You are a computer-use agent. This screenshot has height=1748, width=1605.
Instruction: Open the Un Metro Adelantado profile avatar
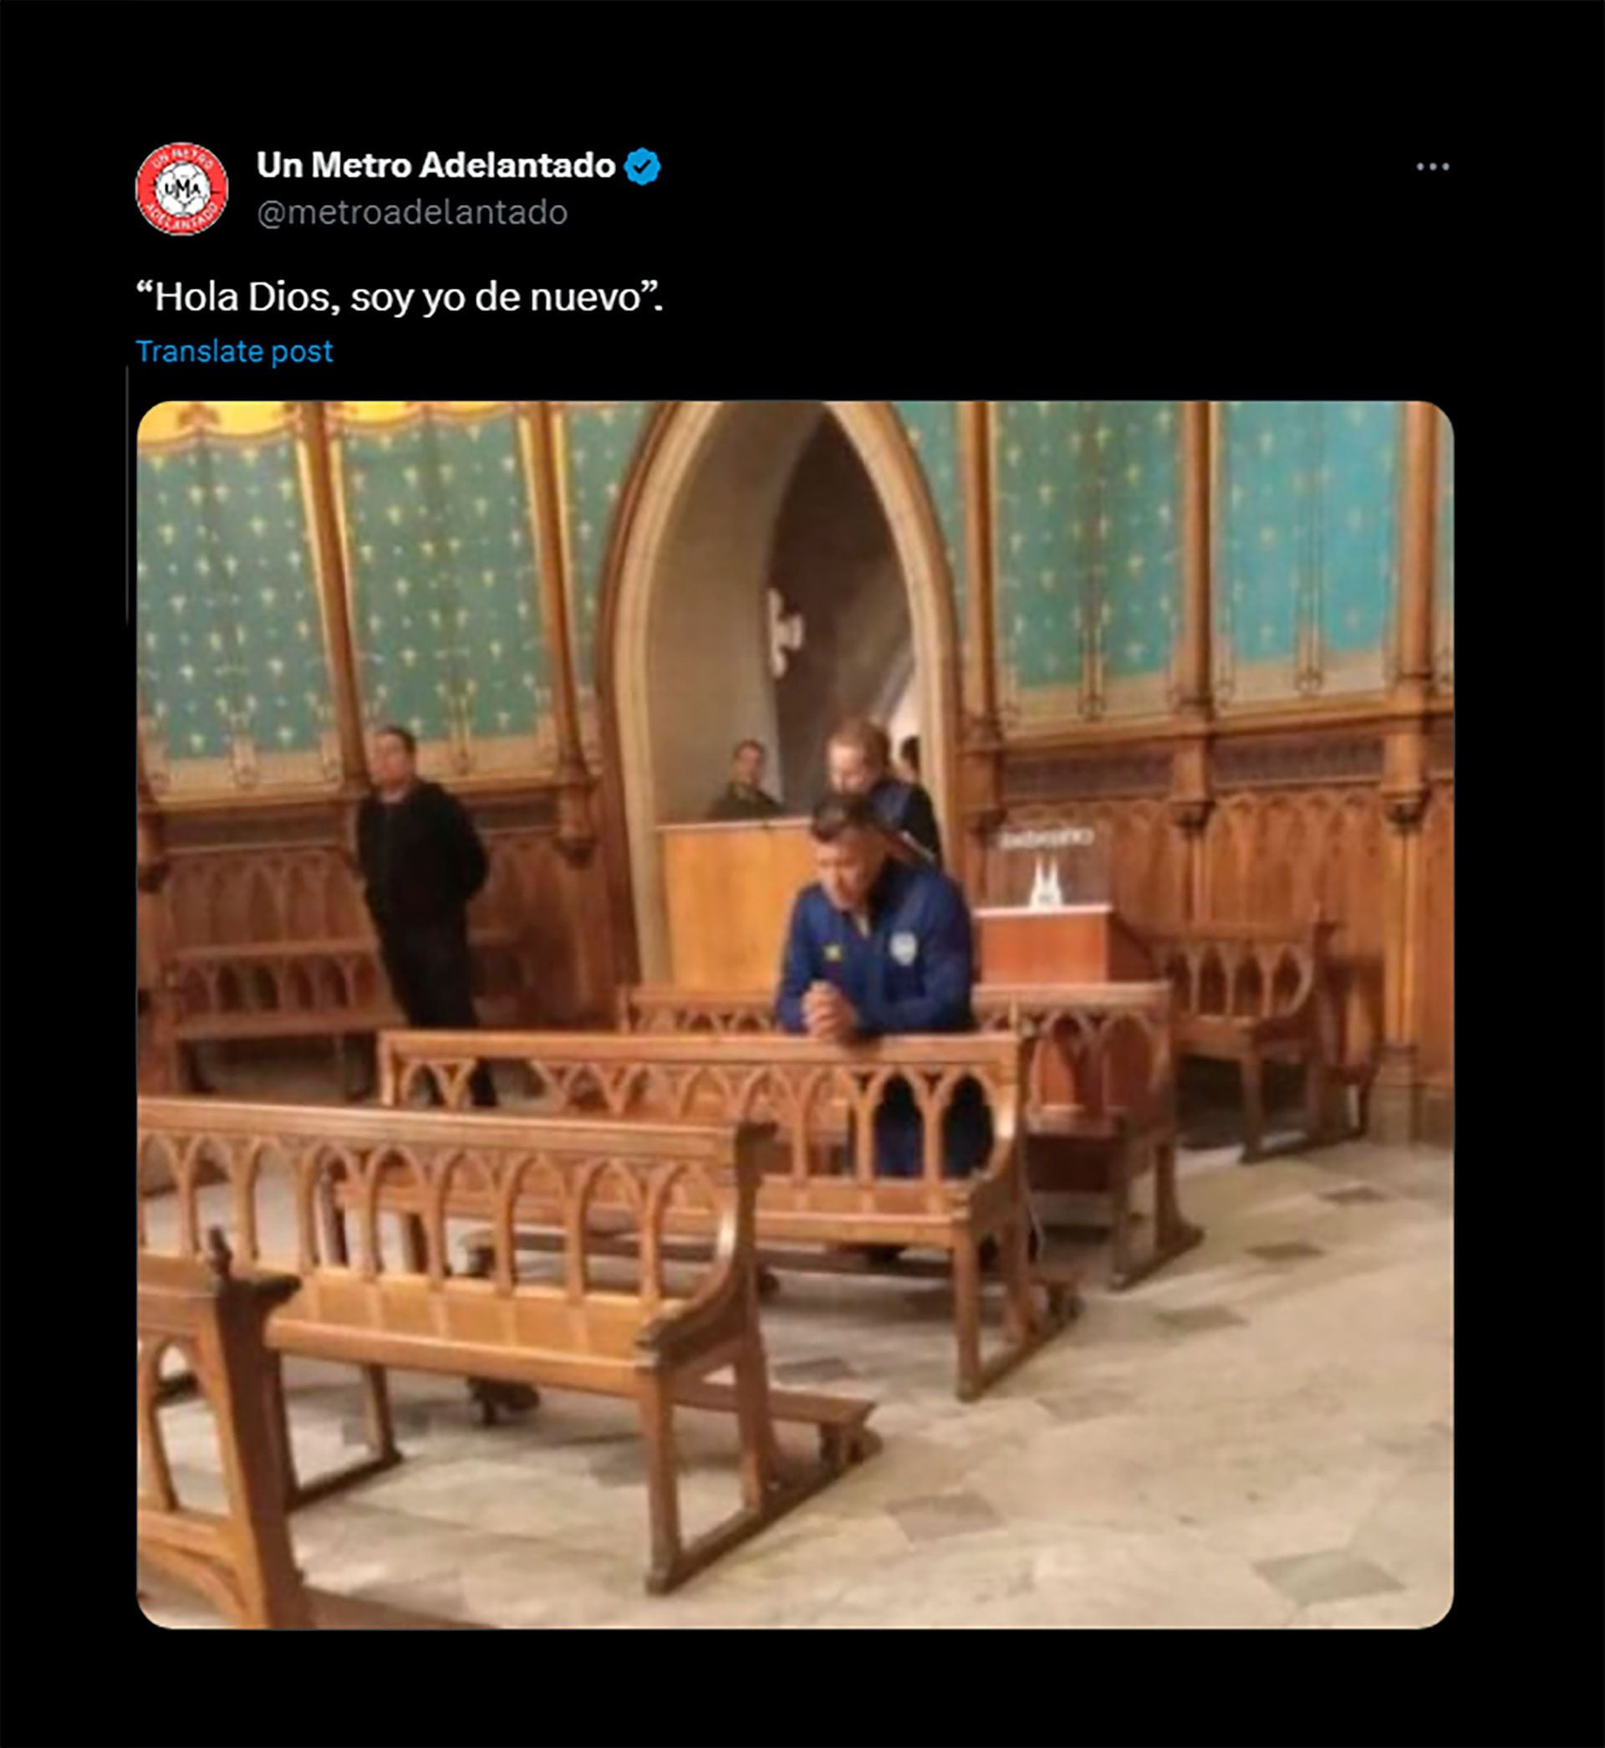181,188
